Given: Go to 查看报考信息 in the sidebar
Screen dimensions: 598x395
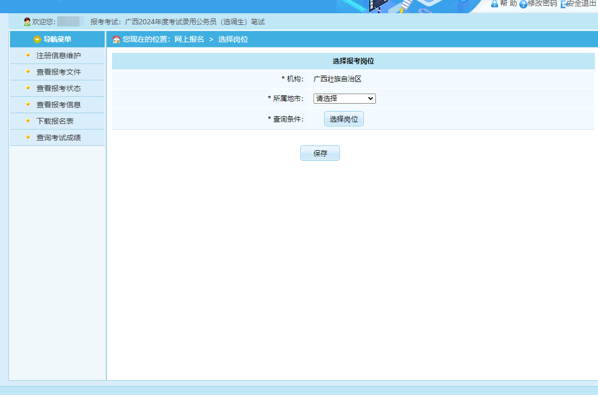Looking at the screenshot, I should pyautogui.click(x=58, y=105).
